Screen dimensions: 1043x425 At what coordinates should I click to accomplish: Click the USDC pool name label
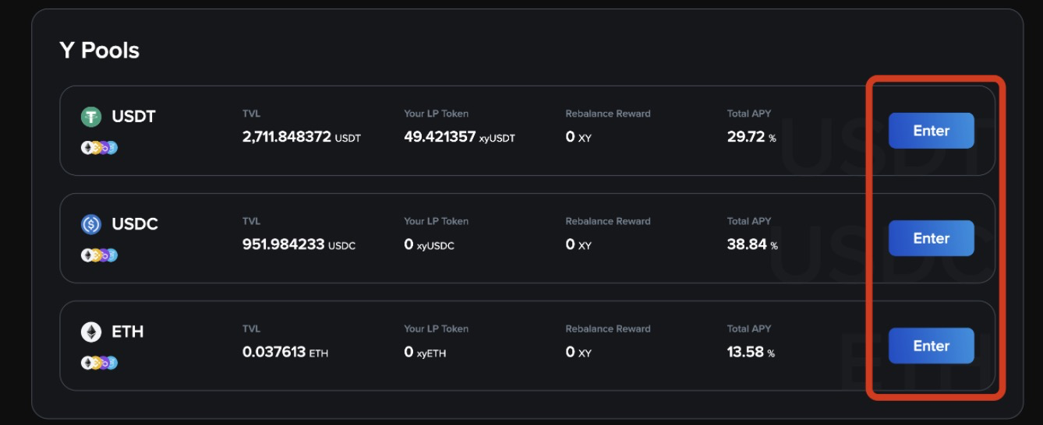click(x=135, y=224)
